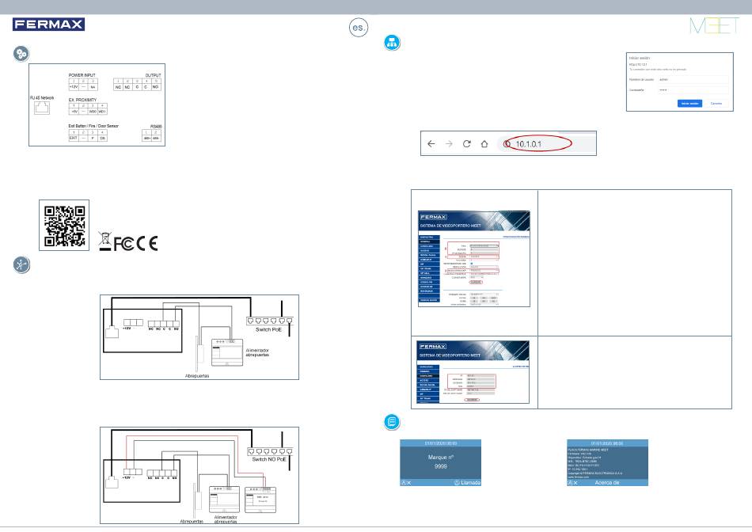Click the 9999 number on panel screen

(440, 466)
